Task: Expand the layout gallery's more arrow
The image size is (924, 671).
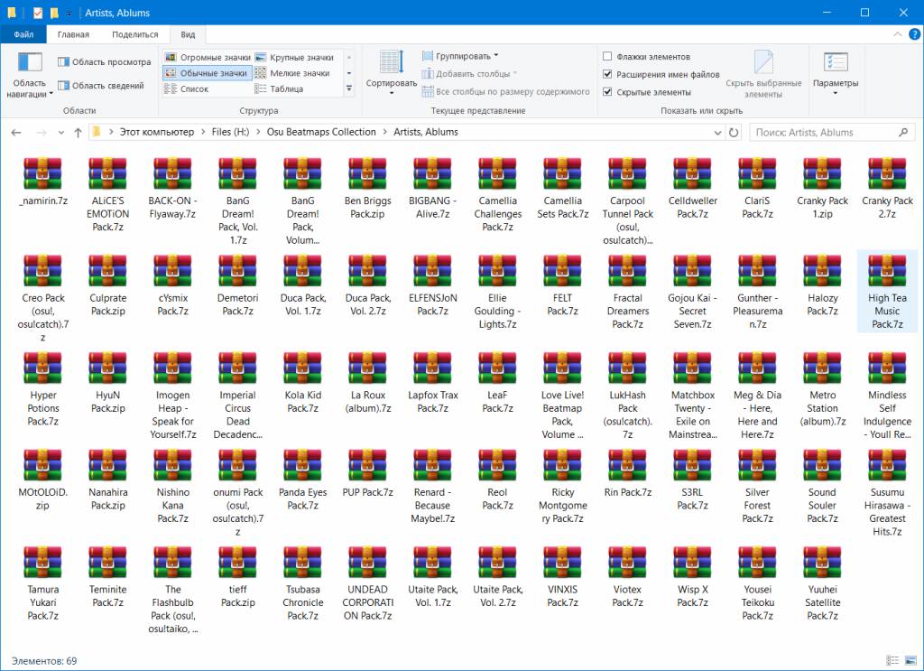Action: click(349, 89)
